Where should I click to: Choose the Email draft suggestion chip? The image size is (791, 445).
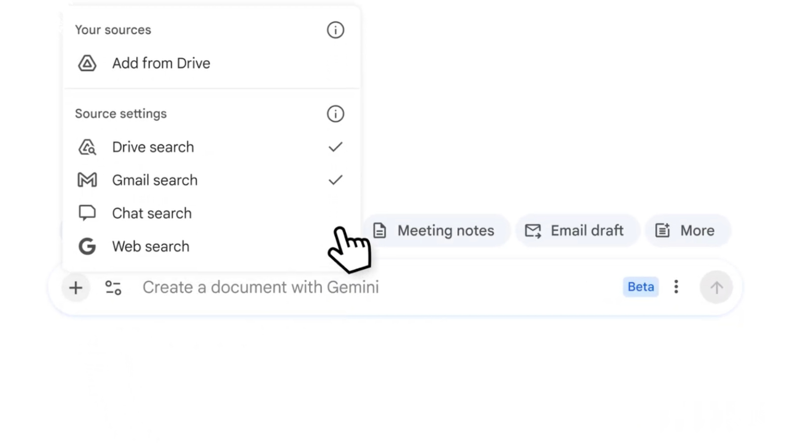tap(577, 230)
